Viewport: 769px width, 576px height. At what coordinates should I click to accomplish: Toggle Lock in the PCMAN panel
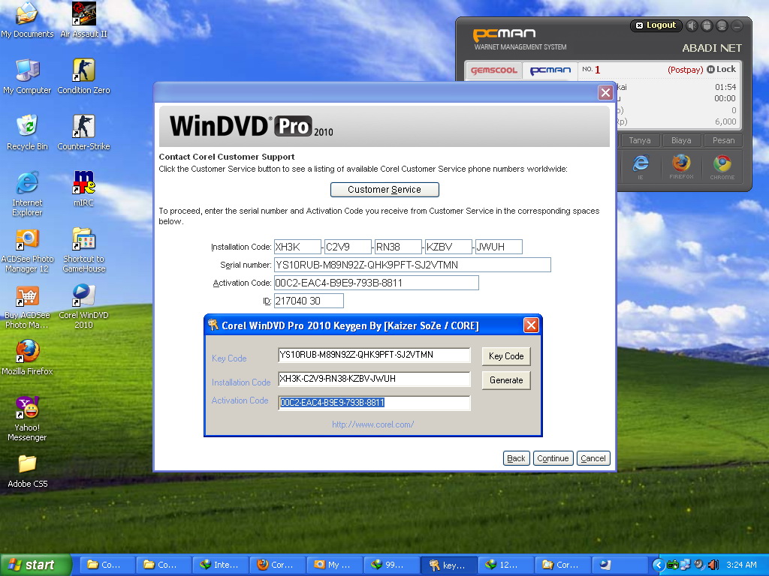coord(721,69)
